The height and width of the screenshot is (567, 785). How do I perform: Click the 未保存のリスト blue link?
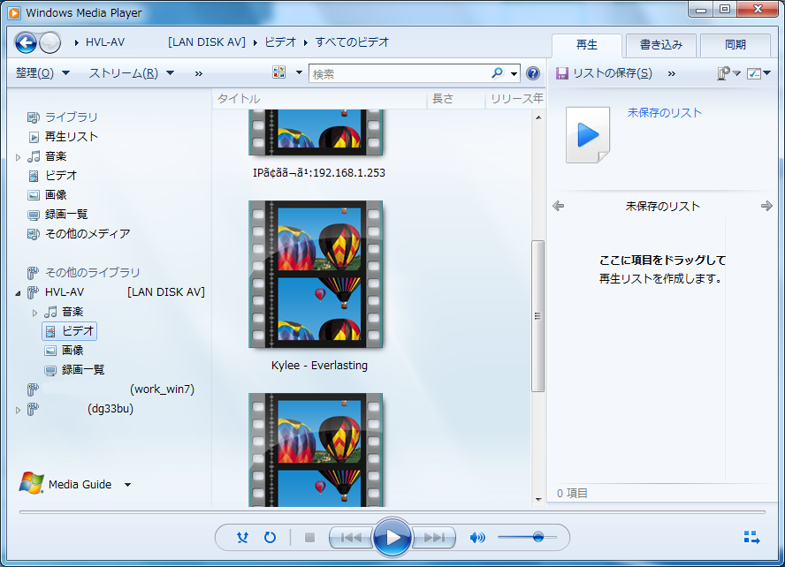point(665,113)
